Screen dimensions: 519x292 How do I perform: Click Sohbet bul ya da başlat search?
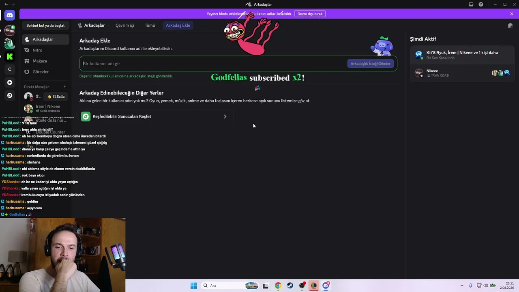click(45, 26)
